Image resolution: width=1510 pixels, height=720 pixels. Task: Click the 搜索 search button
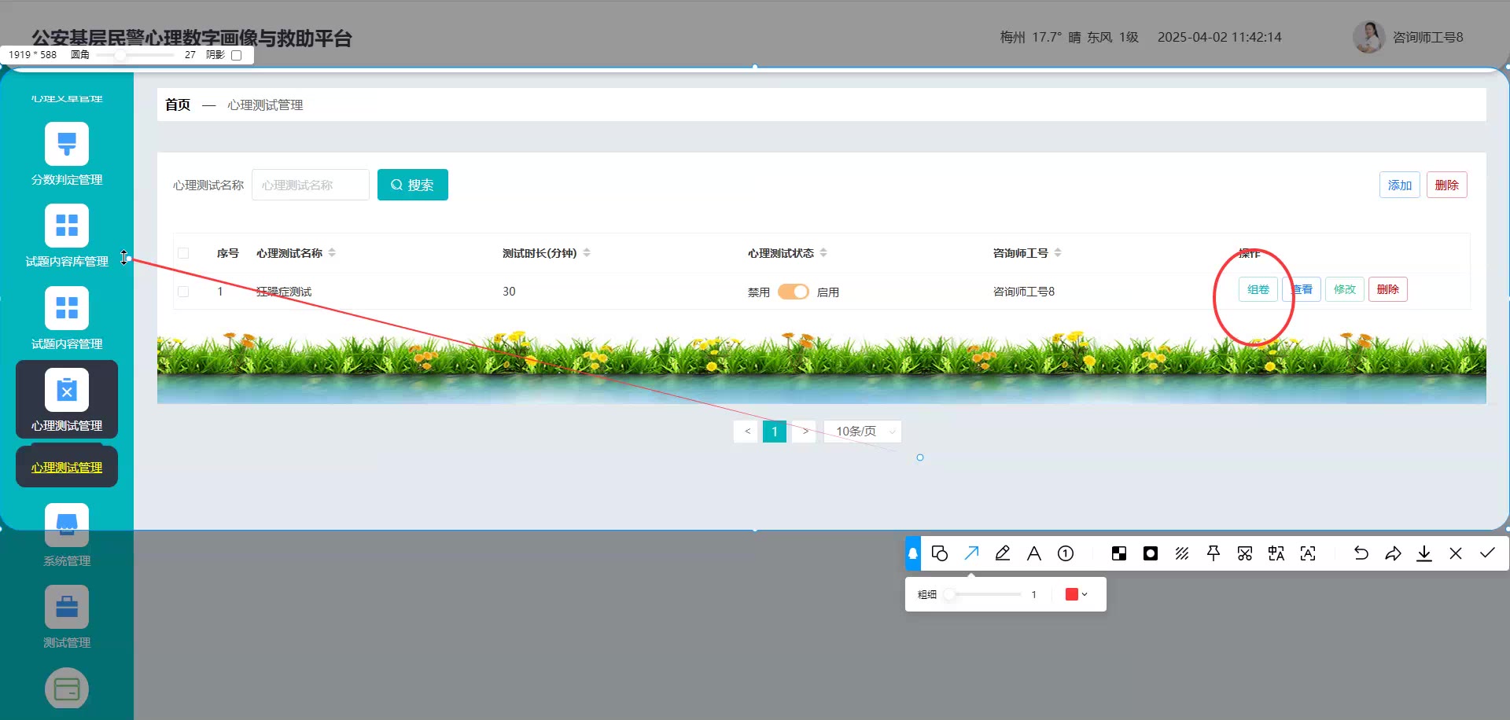[x=413, y=185]
